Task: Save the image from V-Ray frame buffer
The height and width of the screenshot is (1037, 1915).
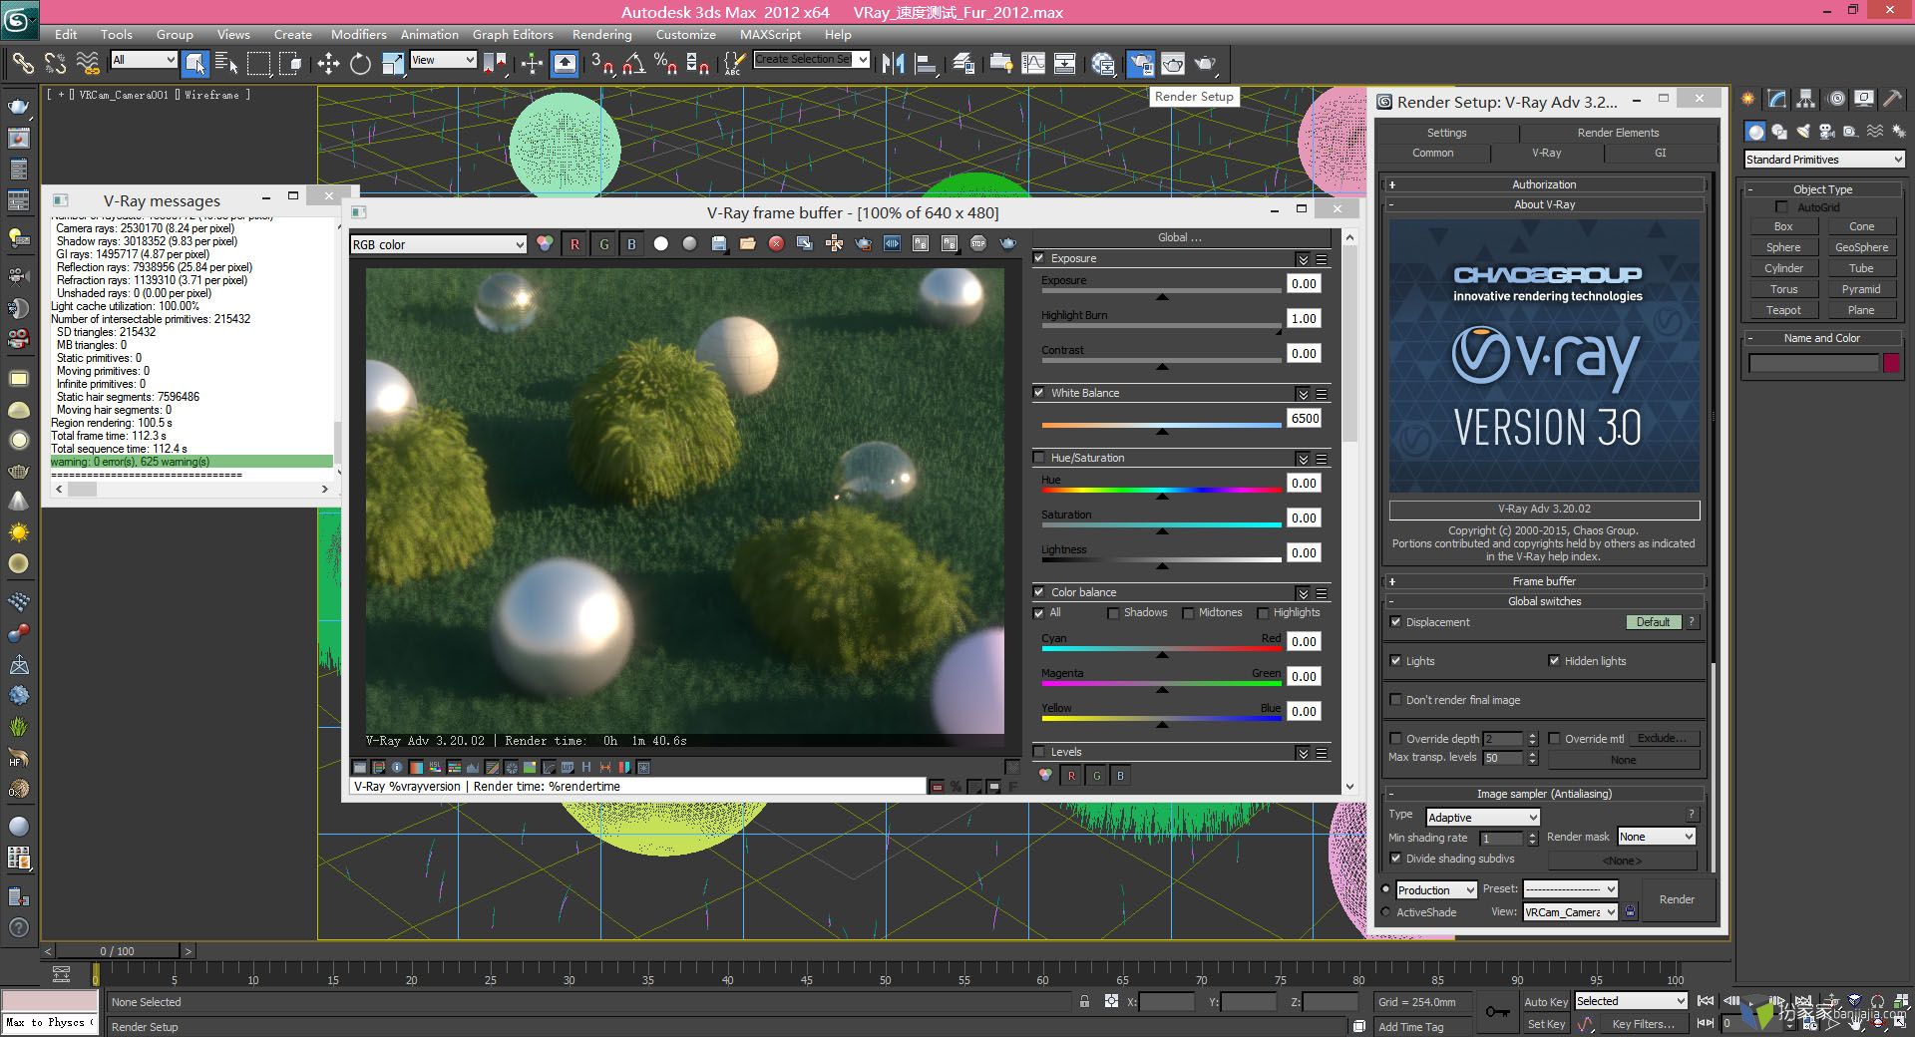Action: click(x=718, y=244)
